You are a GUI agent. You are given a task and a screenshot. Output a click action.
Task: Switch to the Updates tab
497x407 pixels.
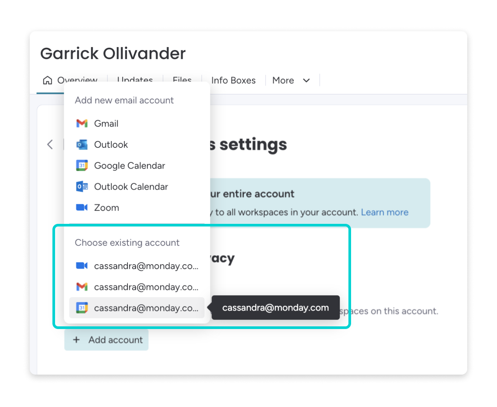[x=135, y=78]
